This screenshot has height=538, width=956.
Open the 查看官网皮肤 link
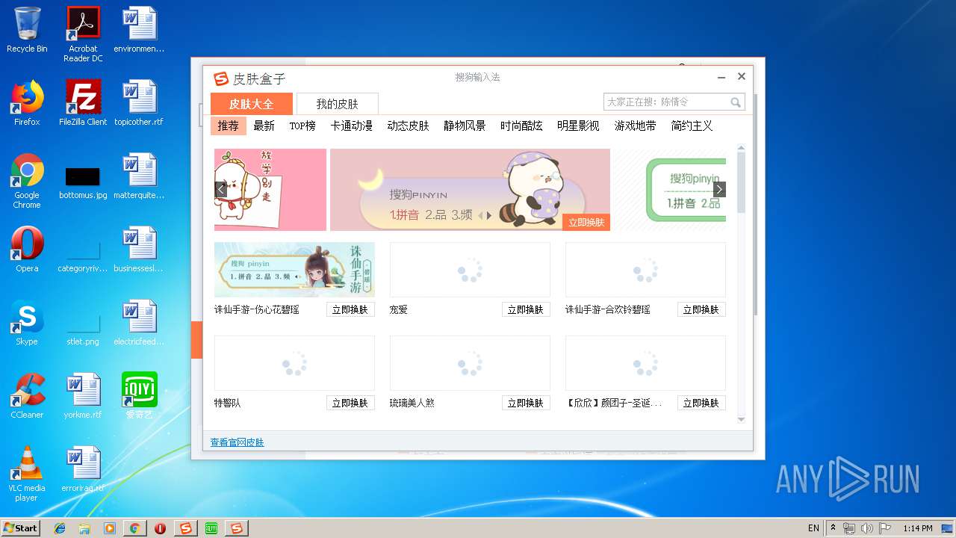coord(237,442)
